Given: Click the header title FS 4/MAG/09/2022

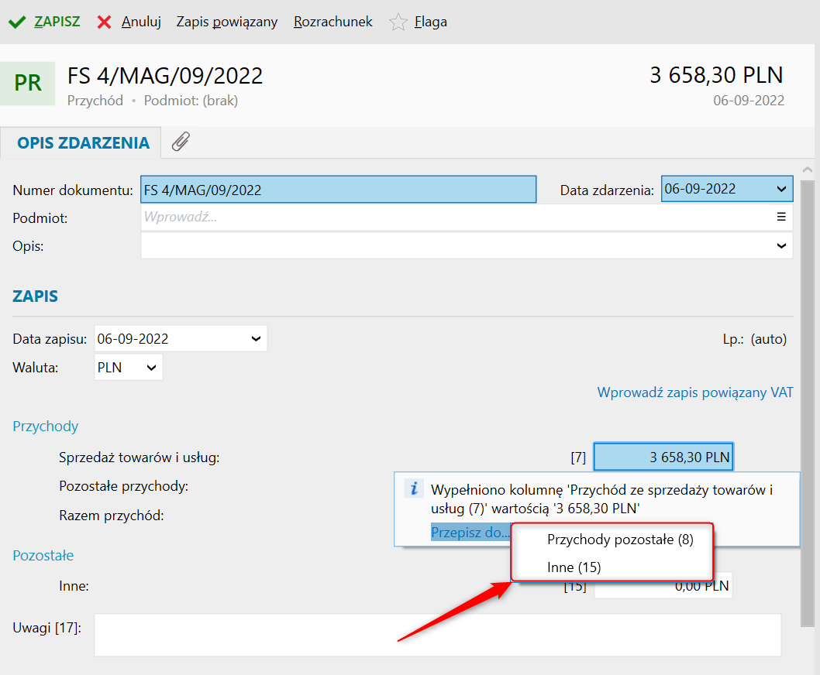Looking at the screenshot, I should tap(165, 76).
